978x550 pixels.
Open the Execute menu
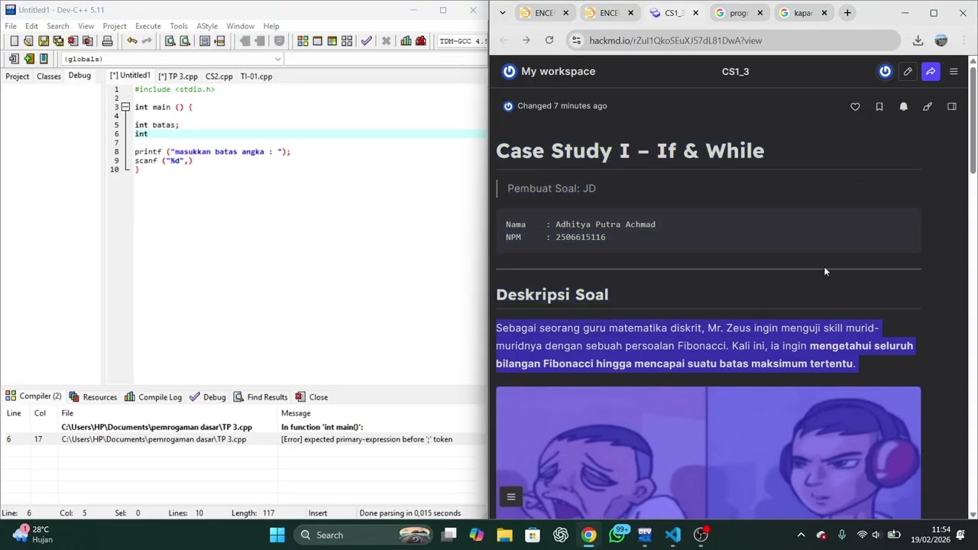[x=148, y=26]
